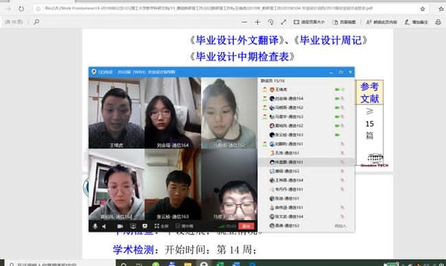Click the read aloud button in PDF toolbar
446x266 pixels.
pyautogui.click(x=382, y=22)
